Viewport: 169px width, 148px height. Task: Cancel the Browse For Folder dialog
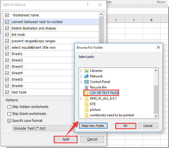coord(148,126)
